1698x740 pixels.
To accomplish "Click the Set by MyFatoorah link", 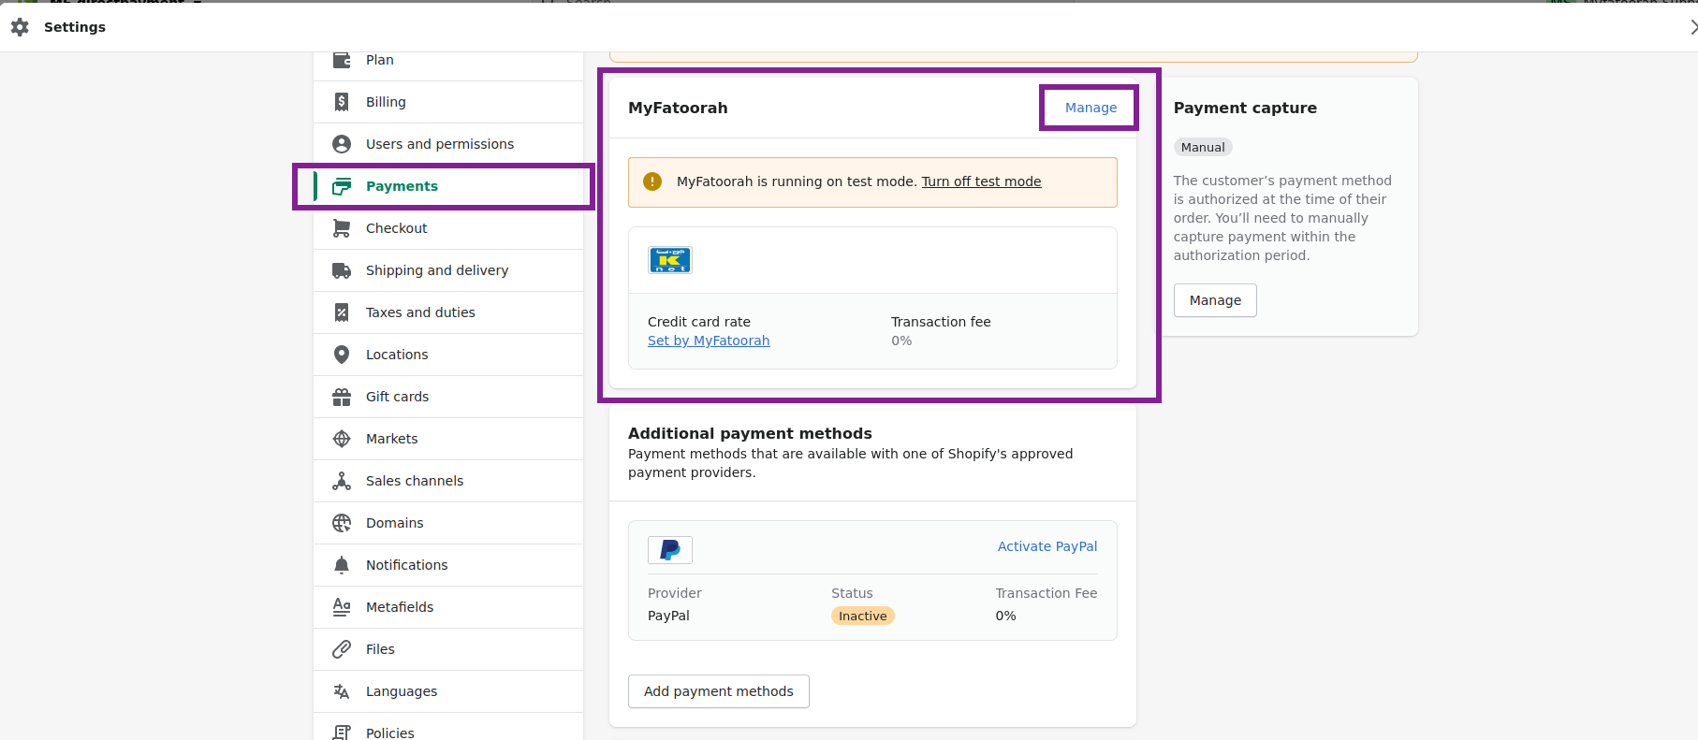I will [709, 341].
